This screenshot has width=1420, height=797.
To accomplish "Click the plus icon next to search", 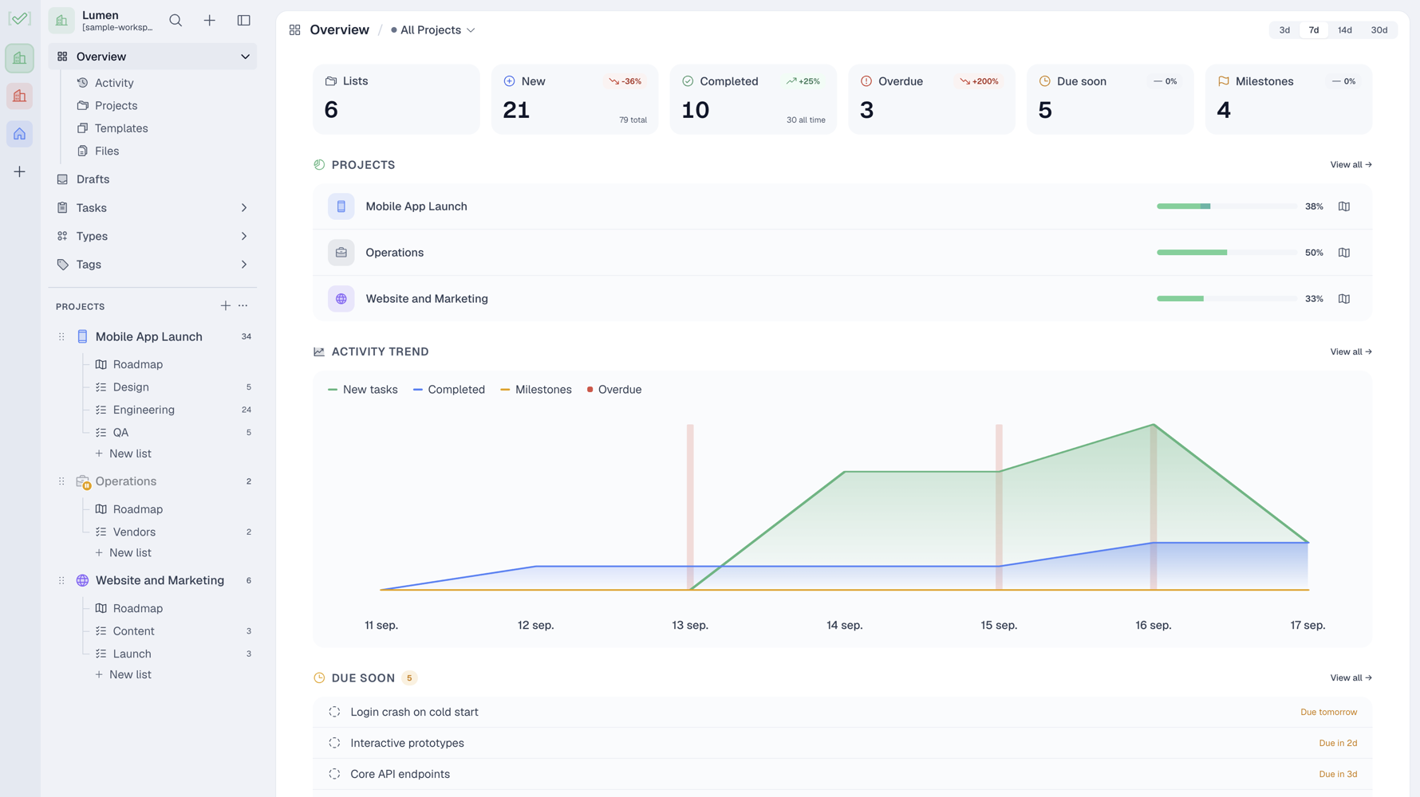I will tap(210, 21).
